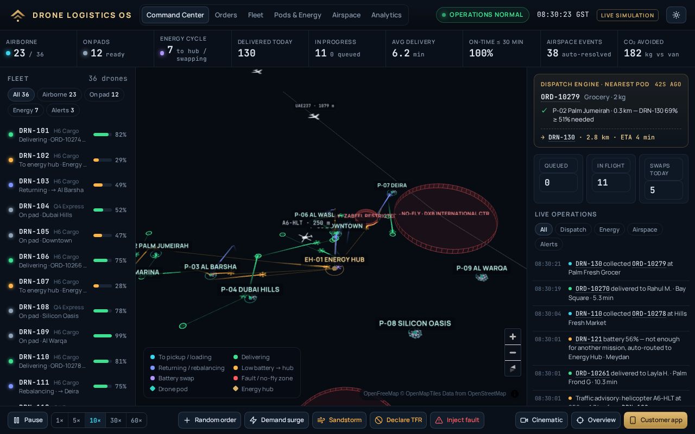
Task: Filter fleet by Alerts 3
Action: (63, 110)
